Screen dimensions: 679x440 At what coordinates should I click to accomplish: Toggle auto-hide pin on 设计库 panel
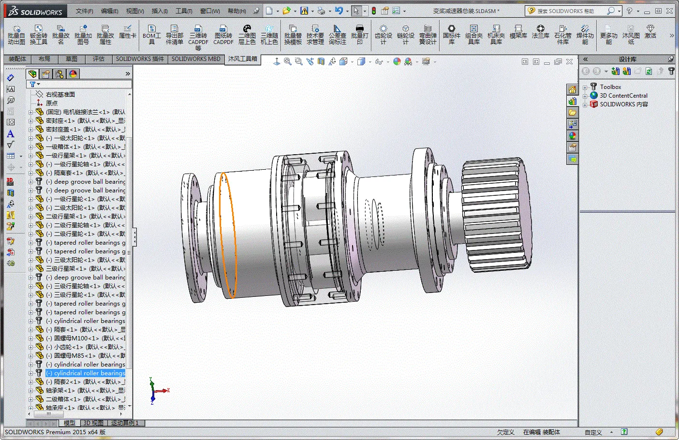point(671,59)
